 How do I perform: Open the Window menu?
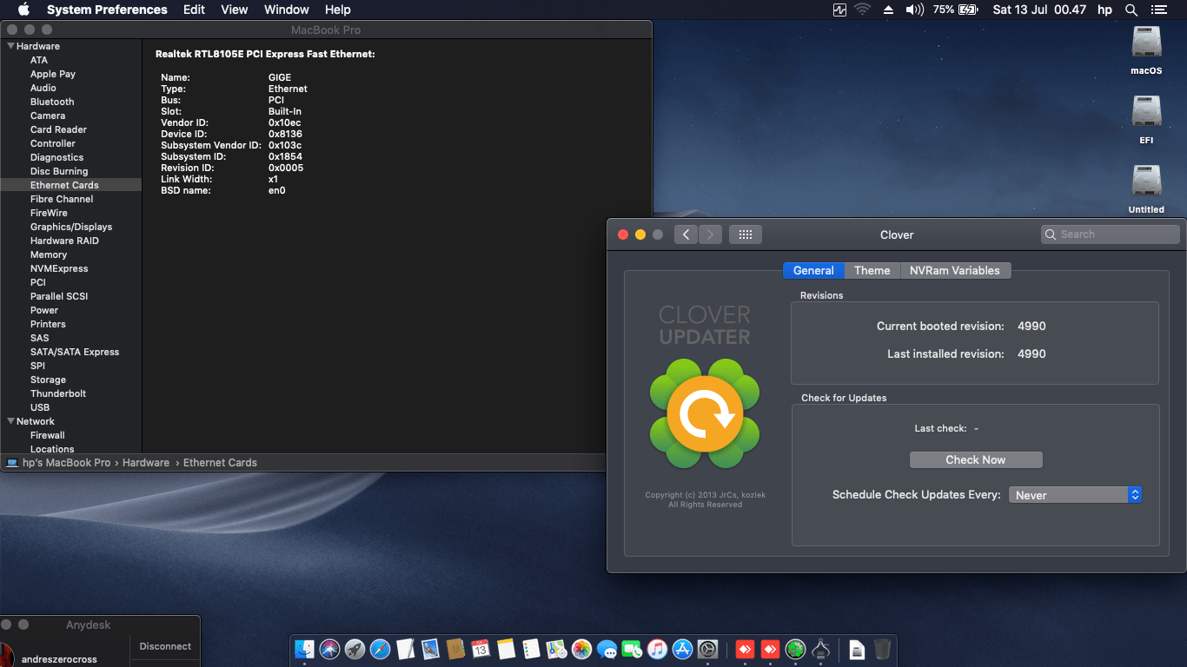[286, 10]
